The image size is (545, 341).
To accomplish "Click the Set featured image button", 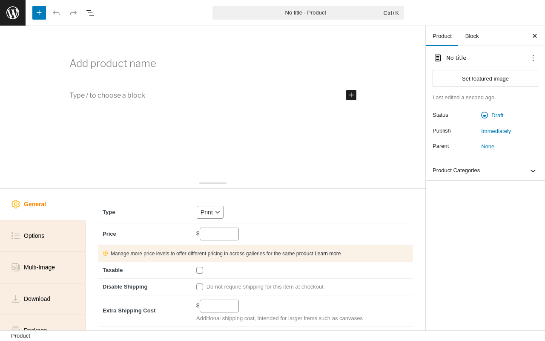I will coord(485,78).
